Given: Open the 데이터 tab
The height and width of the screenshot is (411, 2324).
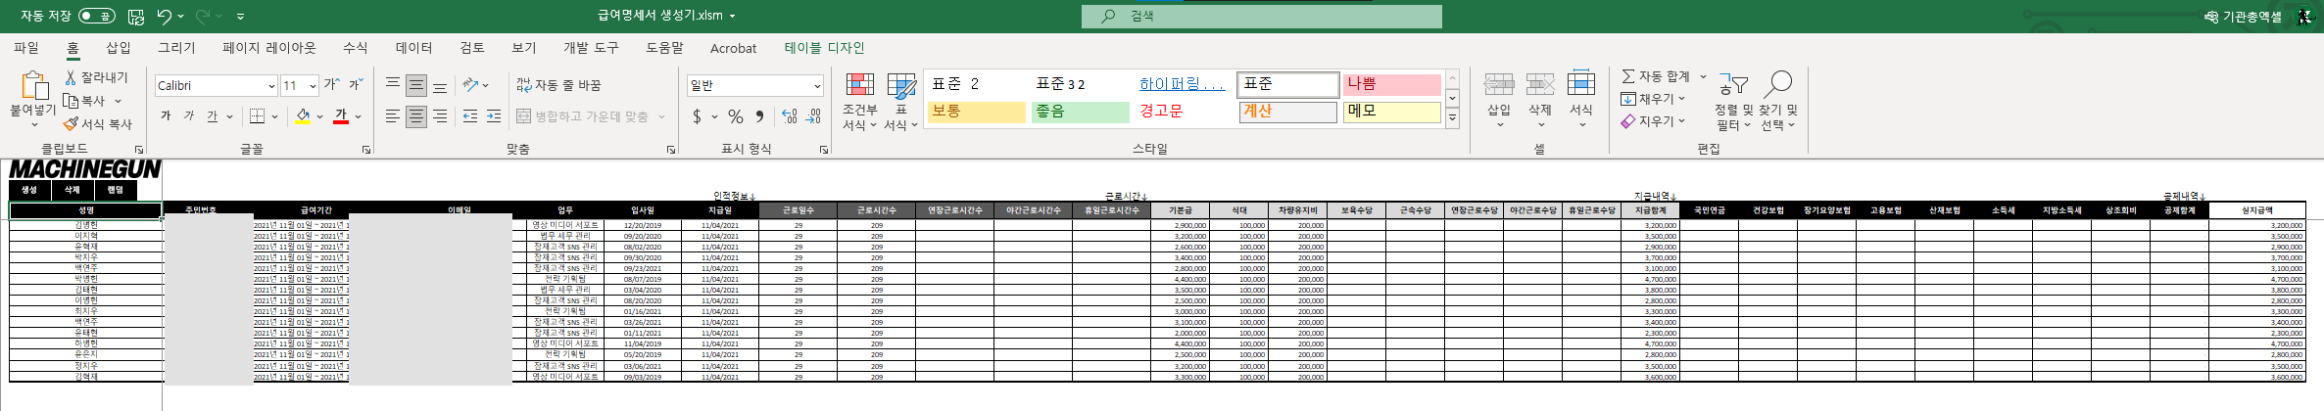Looking at the screenshot, I should [x=413, y=48].
